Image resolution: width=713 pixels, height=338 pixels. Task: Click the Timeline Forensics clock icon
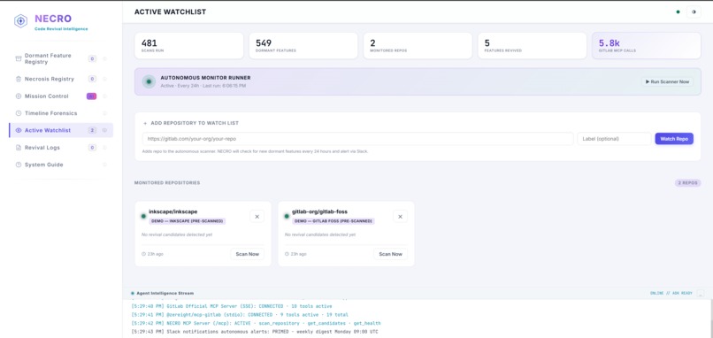coord(19,113)
